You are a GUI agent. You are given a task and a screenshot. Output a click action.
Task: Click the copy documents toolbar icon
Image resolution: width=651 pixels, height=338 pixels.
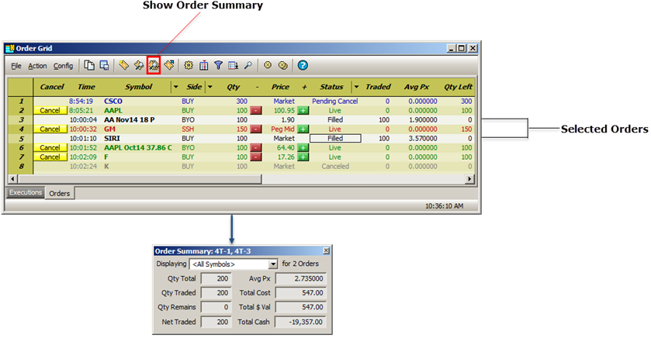coord(89,65)
